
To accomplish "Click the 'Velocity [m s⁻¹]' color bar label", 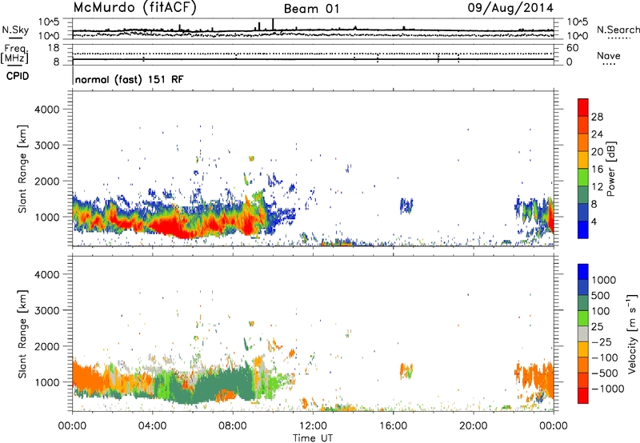I will click(632, 333).
